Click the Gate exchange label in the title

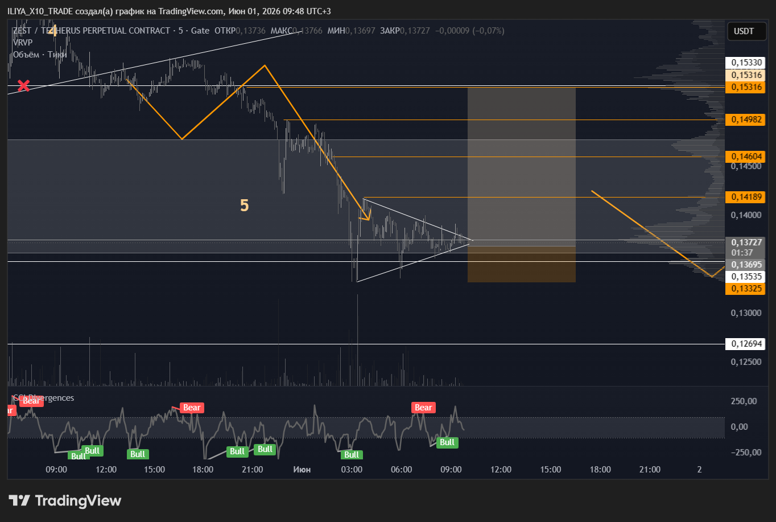point(200,31)
